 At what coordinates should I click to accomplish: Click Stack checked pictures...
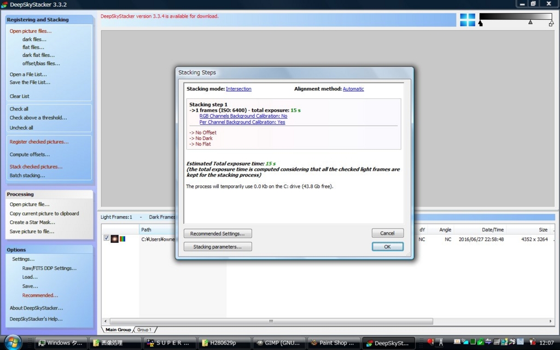(36, 166)
